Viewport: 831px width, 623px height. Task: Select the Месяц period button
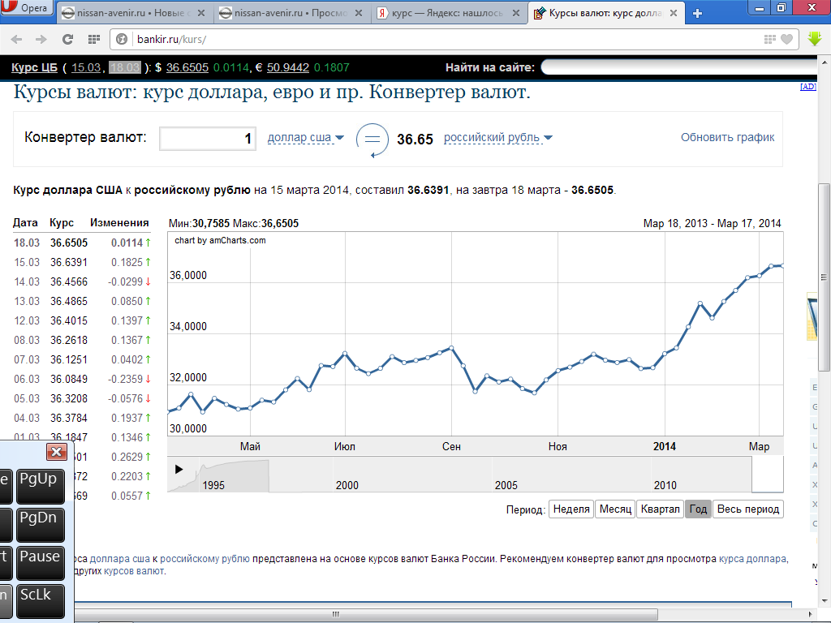[614, 509]
